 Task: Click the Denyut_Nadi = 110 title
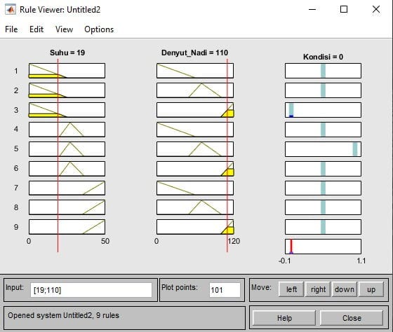coord(195,53)
